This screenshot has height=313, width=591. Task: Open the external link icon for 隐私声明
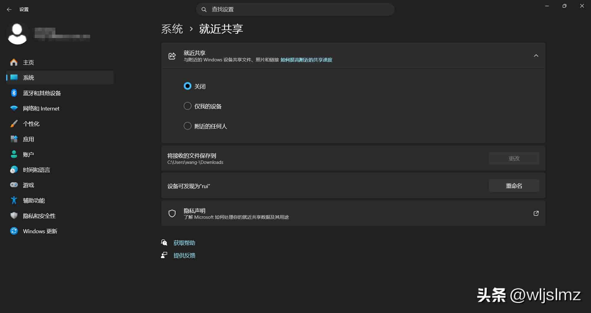pos(536,213)
